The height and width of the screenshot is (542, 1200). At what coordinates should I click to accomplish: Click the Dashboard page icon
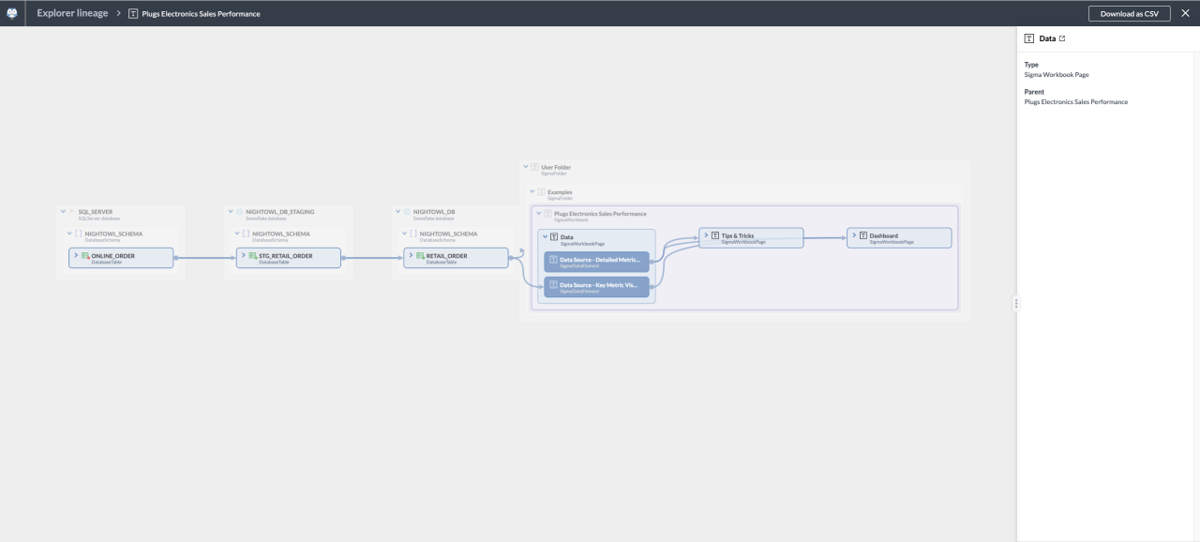pyautogui.click(x=863, y=235)
